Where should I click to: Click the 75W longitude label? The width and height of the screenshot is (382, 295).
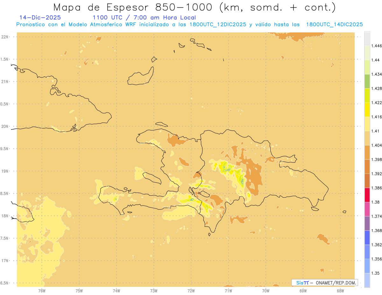(79, 291)
